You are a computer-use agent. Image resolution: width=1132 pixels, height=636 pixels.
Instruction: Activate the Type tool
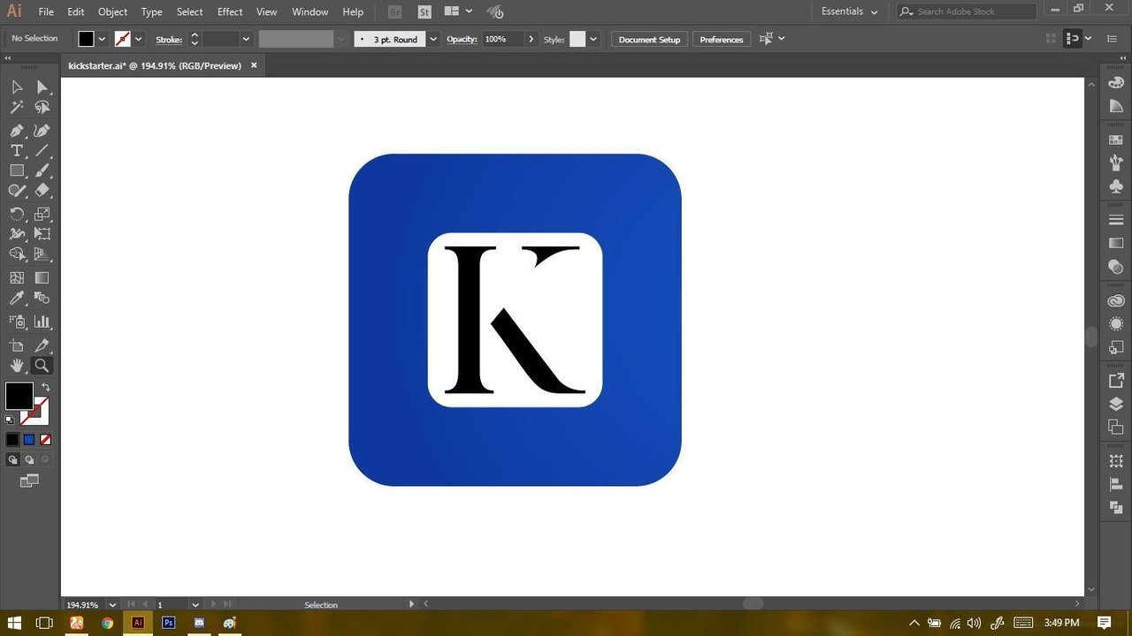tap(17, 151)
